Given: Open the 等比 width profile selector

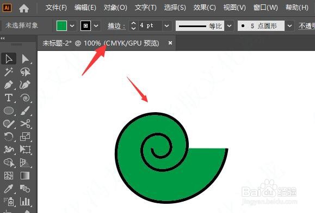Looking at the screenshot, I should pyautogui.click(x=200, y=26).
